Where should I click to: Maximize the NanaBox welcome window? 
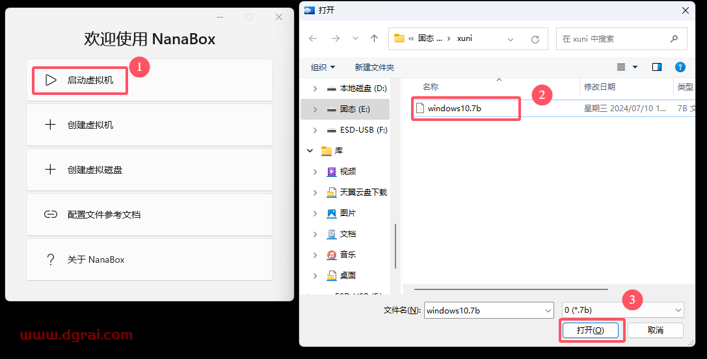pos(249,17)
